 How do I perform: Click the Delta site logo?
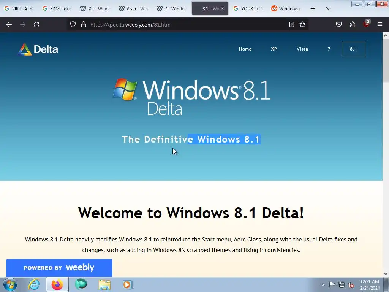coord(38,49)
